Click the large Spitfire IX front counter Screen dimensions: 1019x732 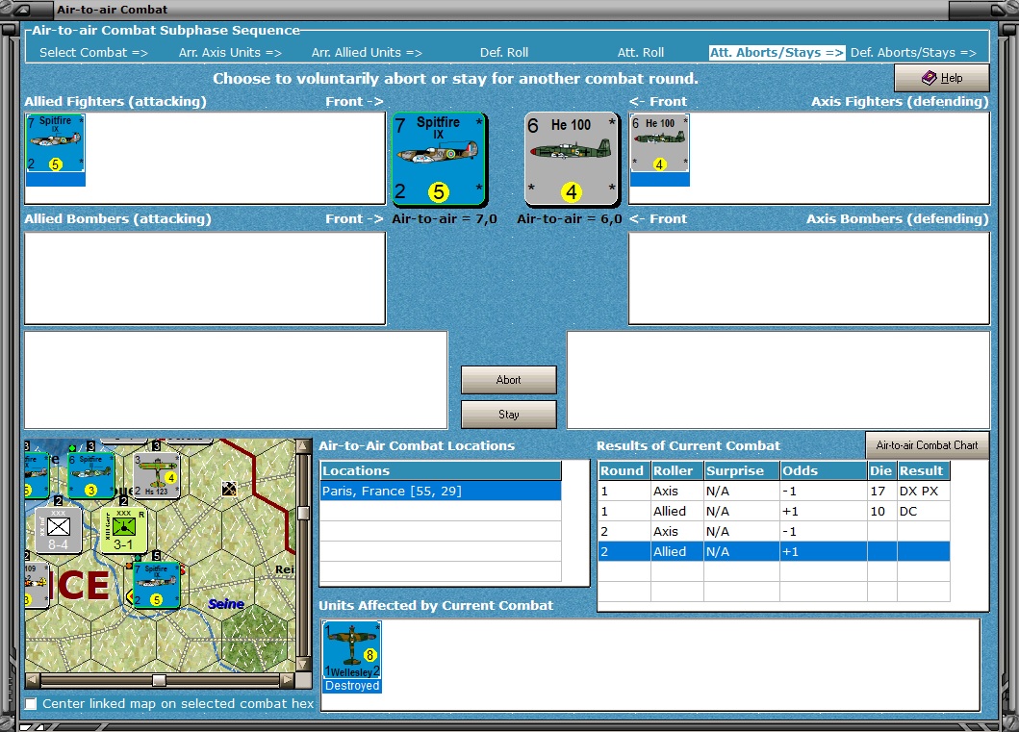point(440,159)
